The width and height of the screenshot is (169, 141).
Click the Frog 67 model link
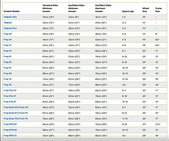[x=8, y=68]
